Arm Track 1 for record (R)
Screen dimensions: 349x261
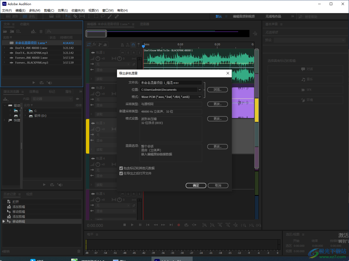tap(134, 53)
